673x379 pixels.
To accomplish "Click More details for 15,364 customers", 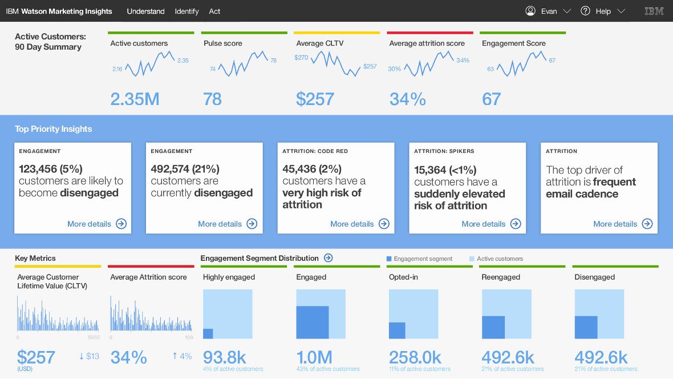I will (483, 224).
